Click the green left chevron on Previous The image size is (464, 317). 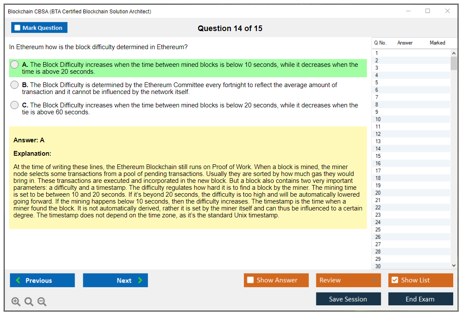[x=18, y=280]
